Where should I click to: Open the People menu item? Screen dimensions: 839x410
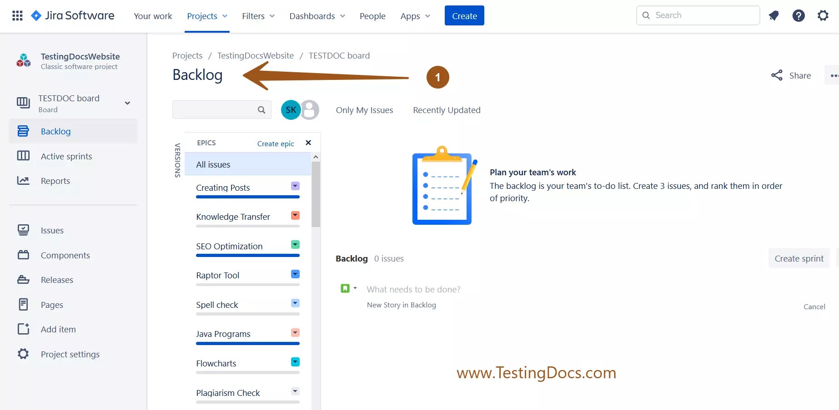coord(372,16)
